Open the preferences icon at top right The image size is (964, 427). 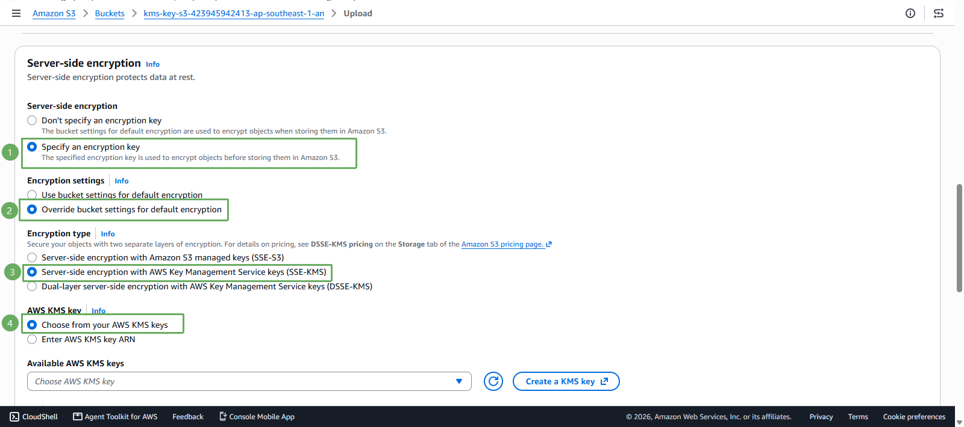(x=939, y=13)
